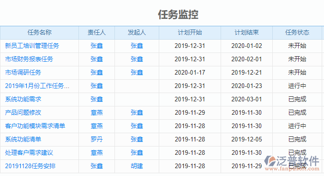Open the 2019年1月份工作任务 task link

click(37, 86)
